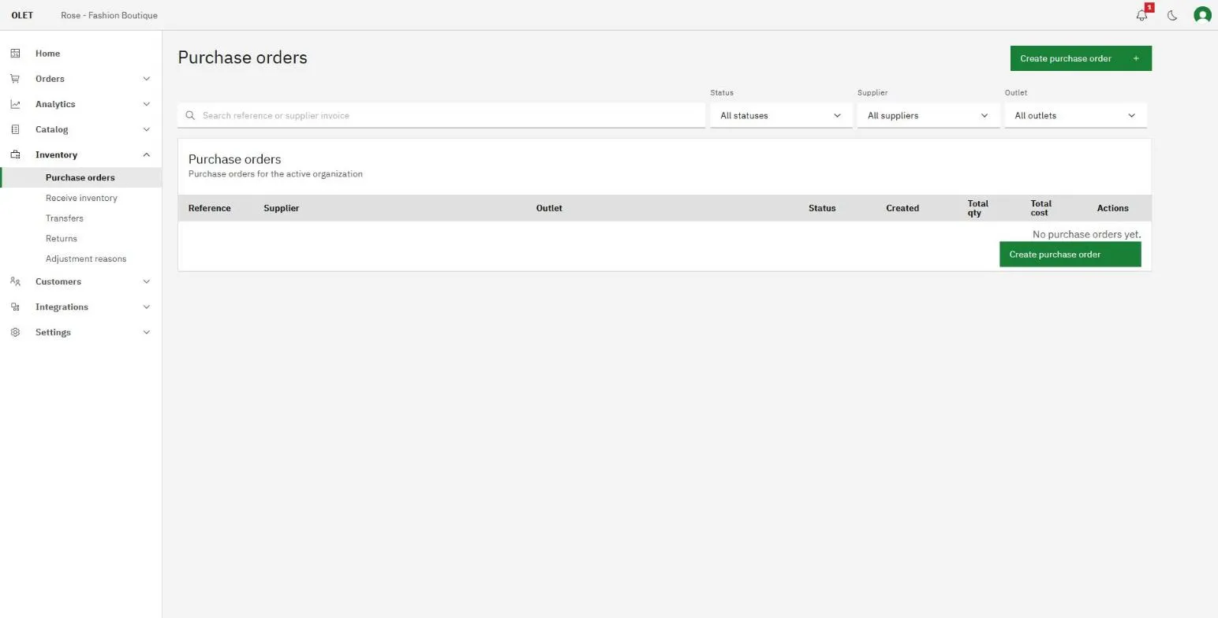
Task: Click the Customers people icon
Action: (15, 281)
